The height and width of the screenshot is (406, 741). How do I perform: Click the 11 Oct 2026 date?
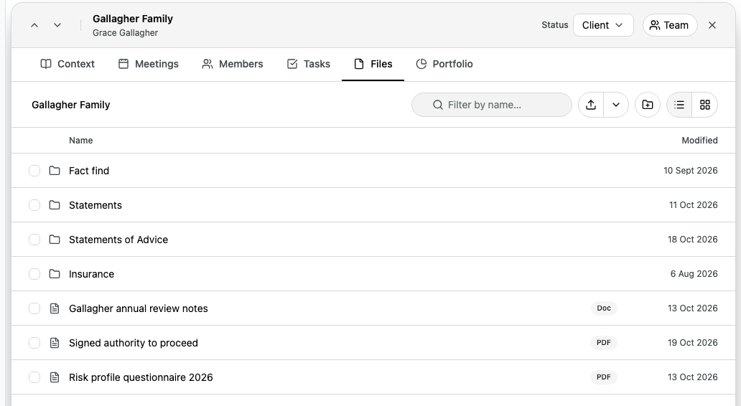pos(694,205)
